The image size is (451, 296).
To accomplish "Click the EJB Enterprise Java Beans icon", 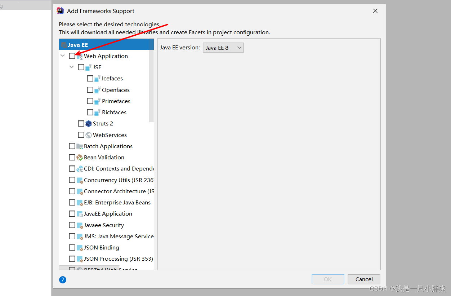I will click(80, 203).
